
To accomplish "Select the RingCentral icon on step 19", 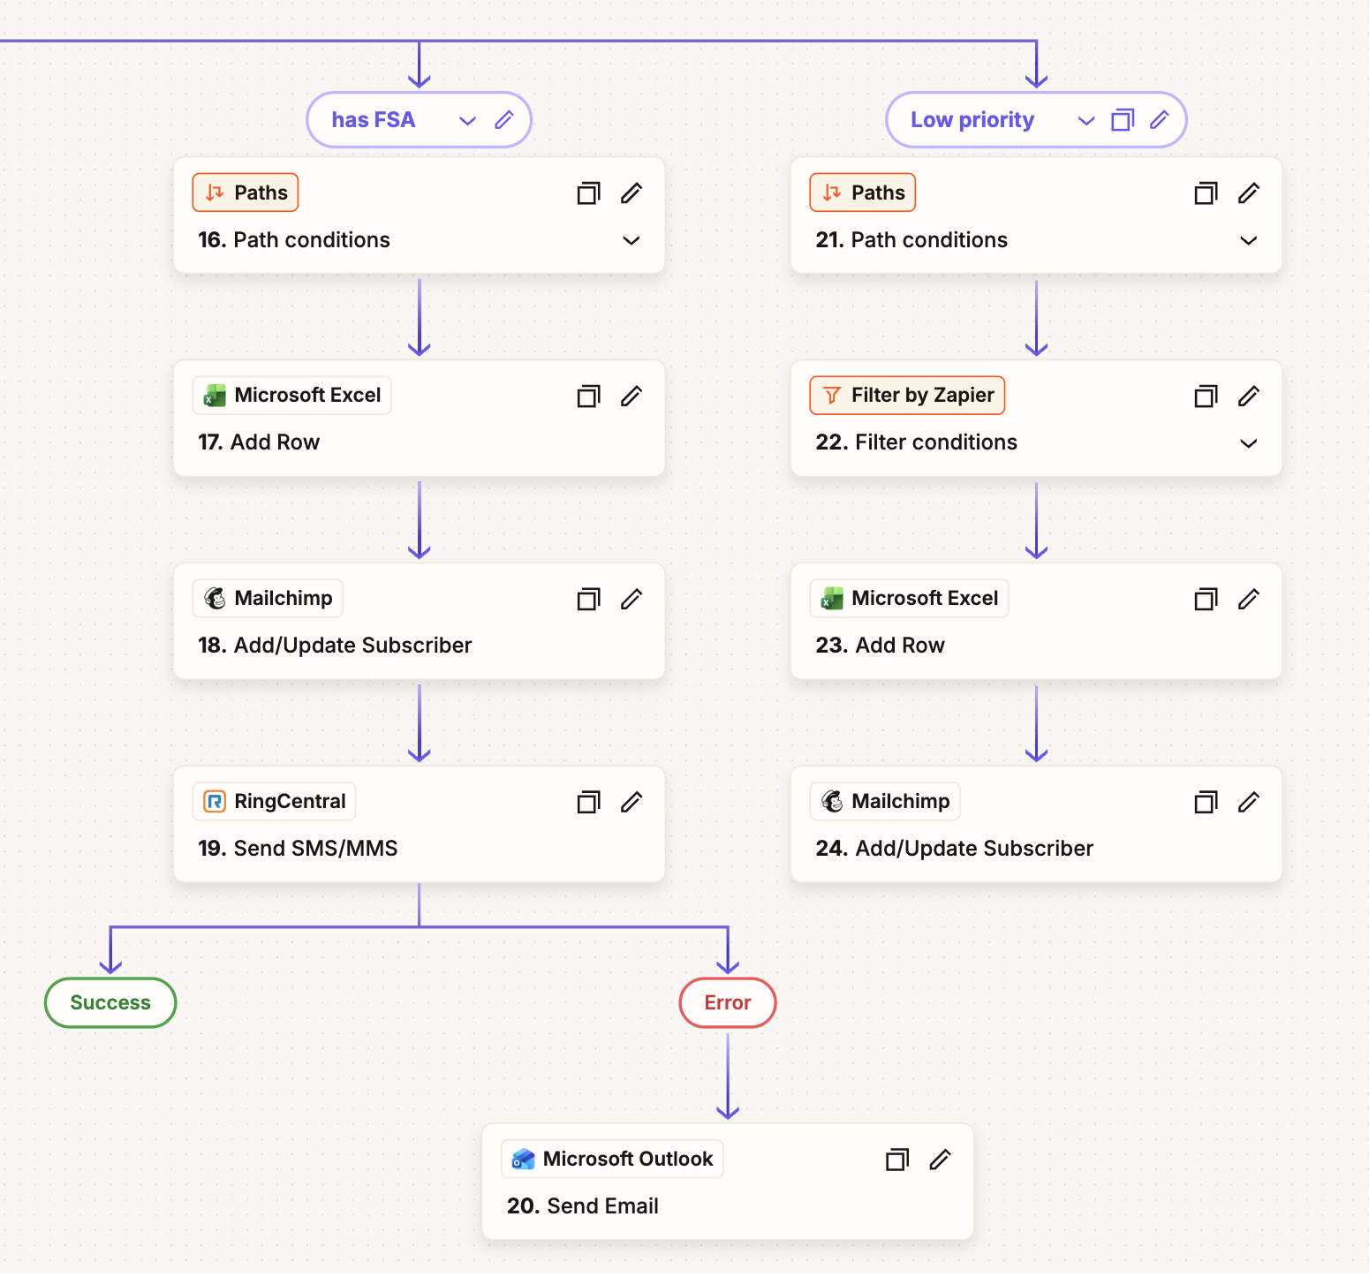I will click(x=213, y=801).
